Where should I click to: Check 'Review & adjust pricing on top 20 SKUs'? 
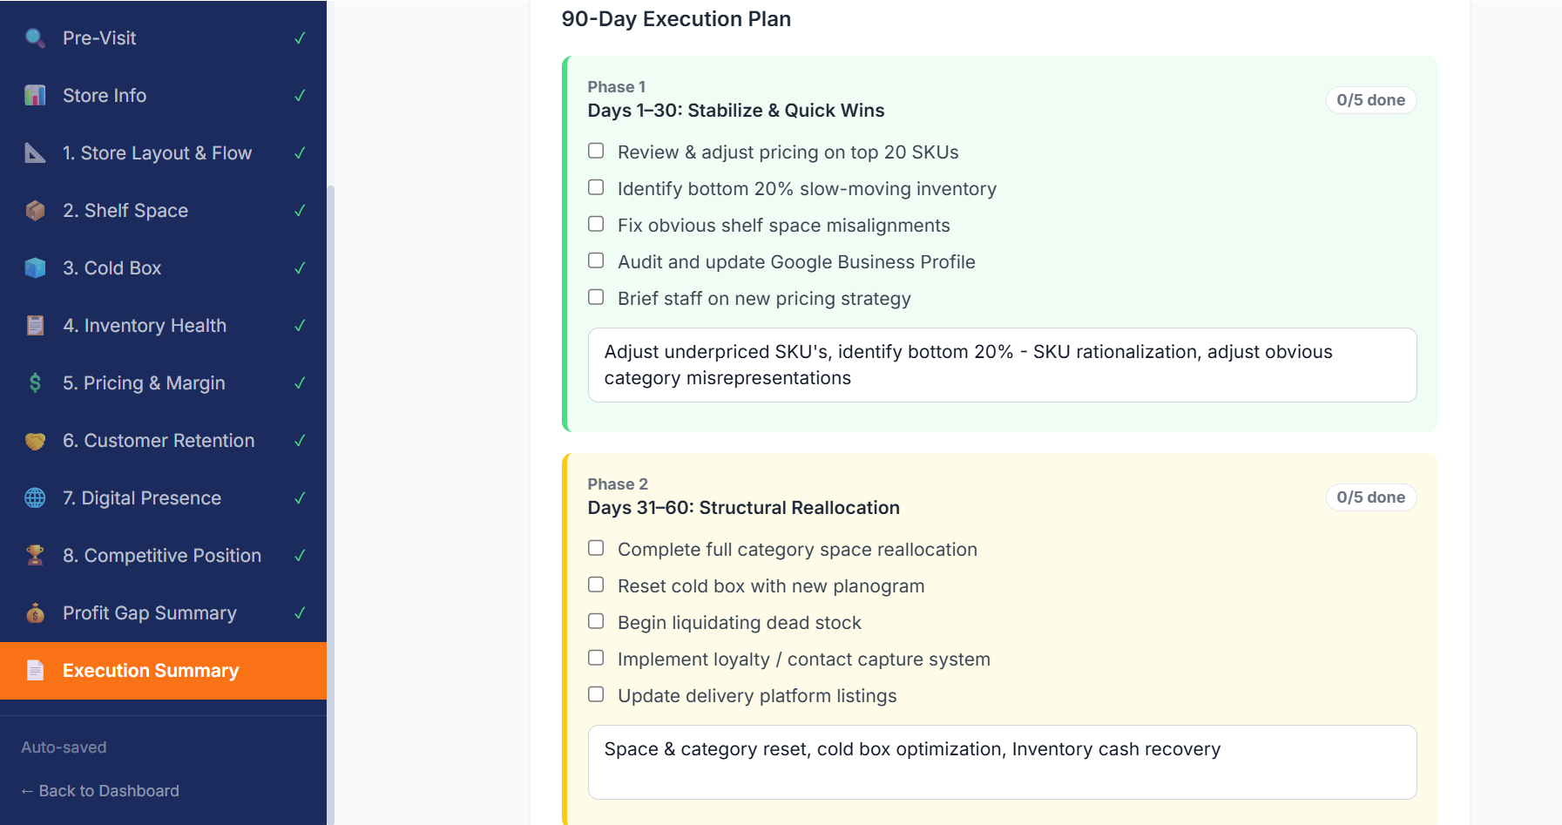pos(596,150)
